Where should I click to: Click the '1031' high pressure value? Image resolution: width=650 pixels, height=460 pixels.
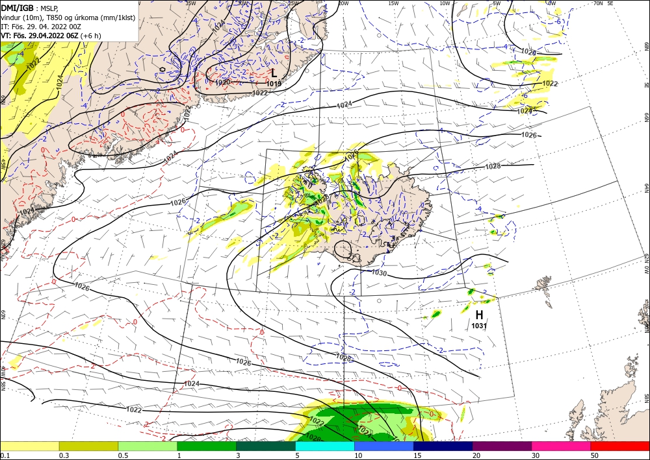[x=479, y=326]
